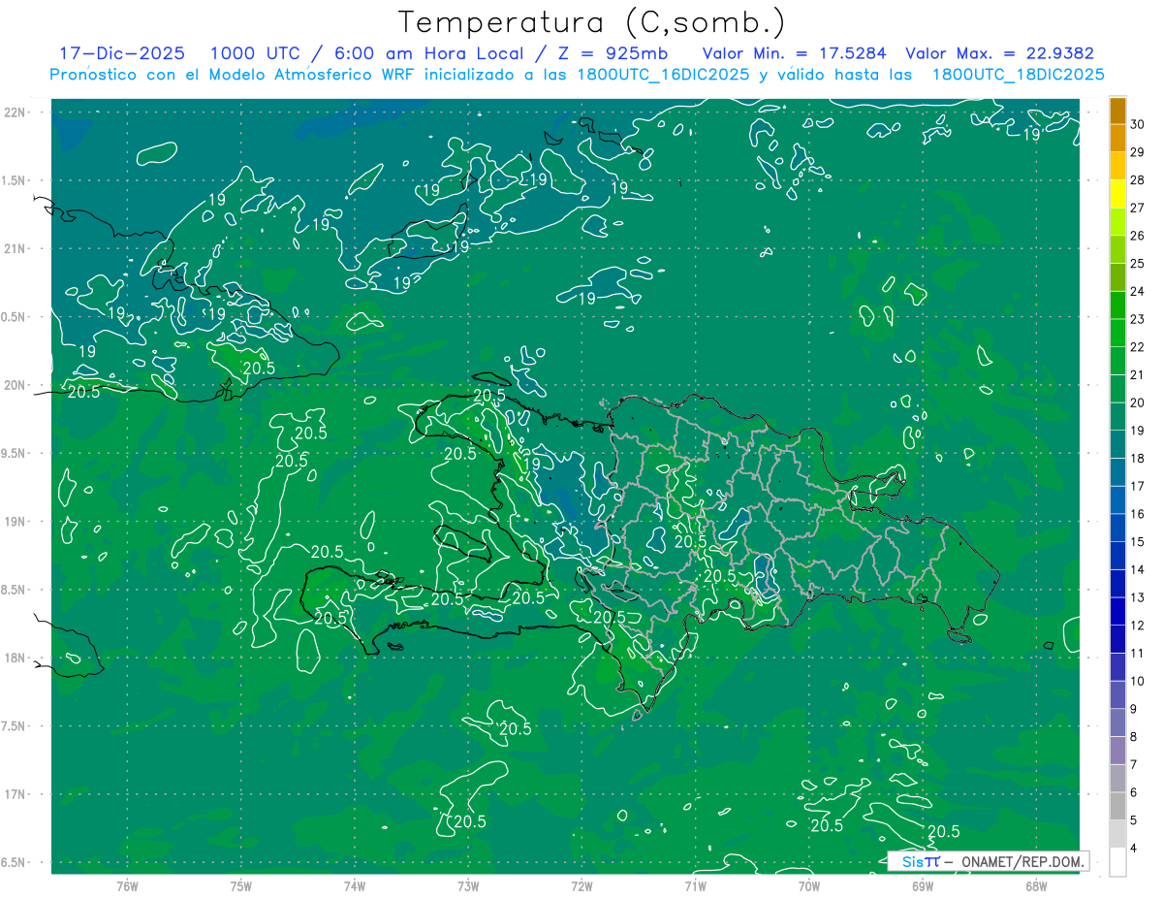Click the colorbar scale value '21'
The width and height of the screenshot is (1163, 899).
[1137, 375]
